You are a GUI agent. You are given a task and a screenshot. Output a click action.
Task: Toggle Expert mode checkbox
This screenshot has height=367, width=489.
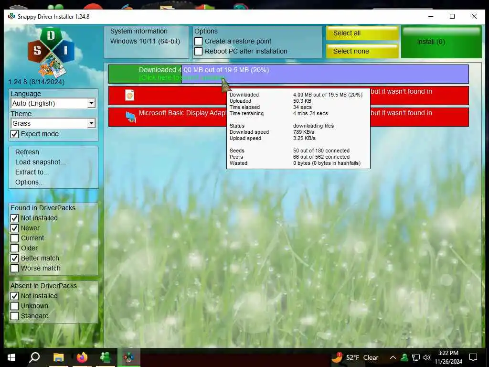click(15, 134)
